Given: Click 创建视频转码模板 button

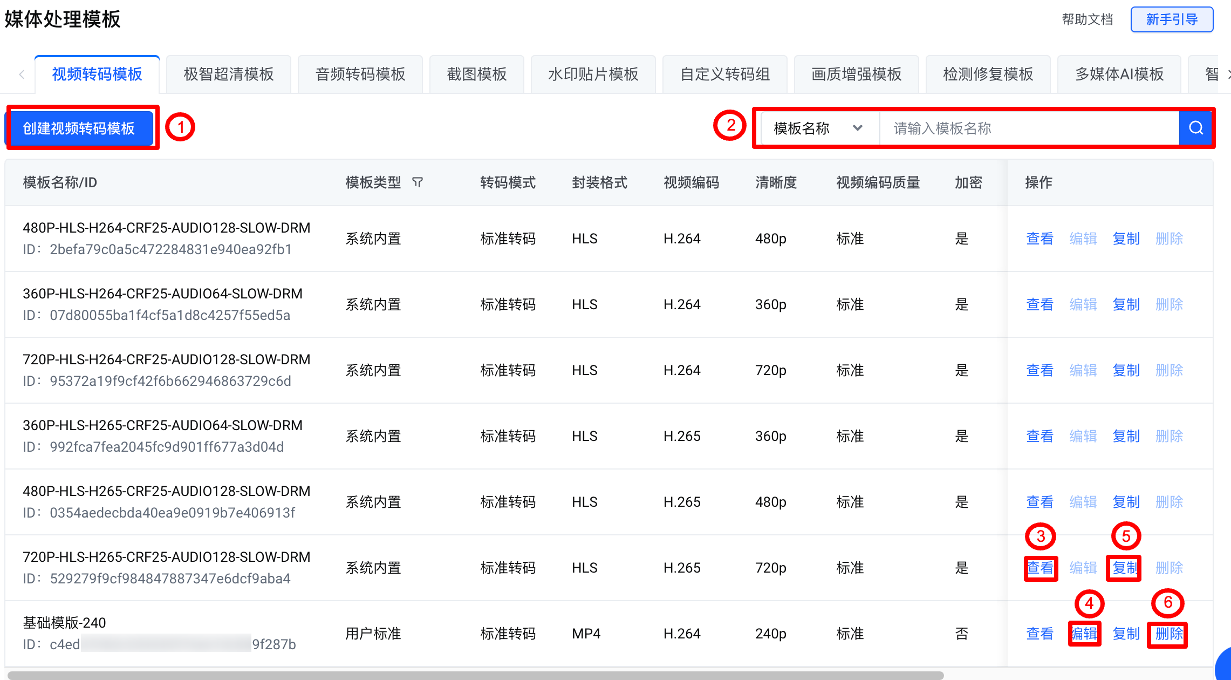Looking at the screenshot, I should point(79,128).
